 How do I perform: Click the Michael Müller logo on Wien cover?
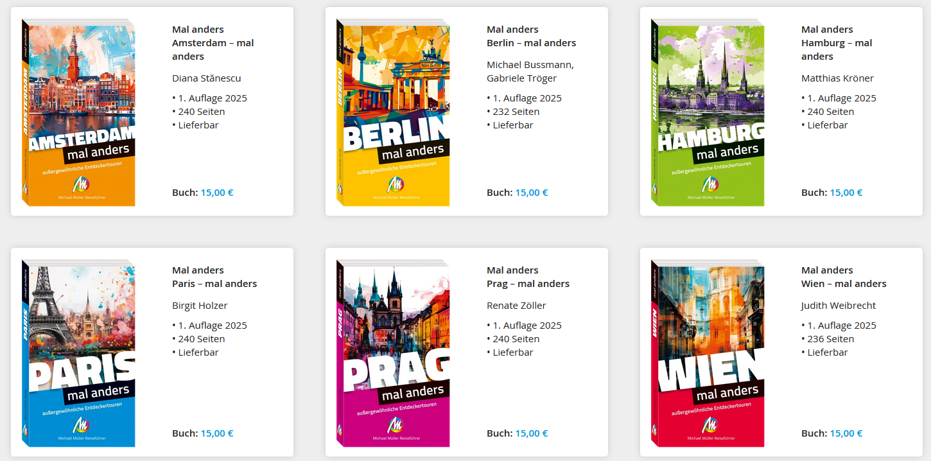click(x=710, y=426)
